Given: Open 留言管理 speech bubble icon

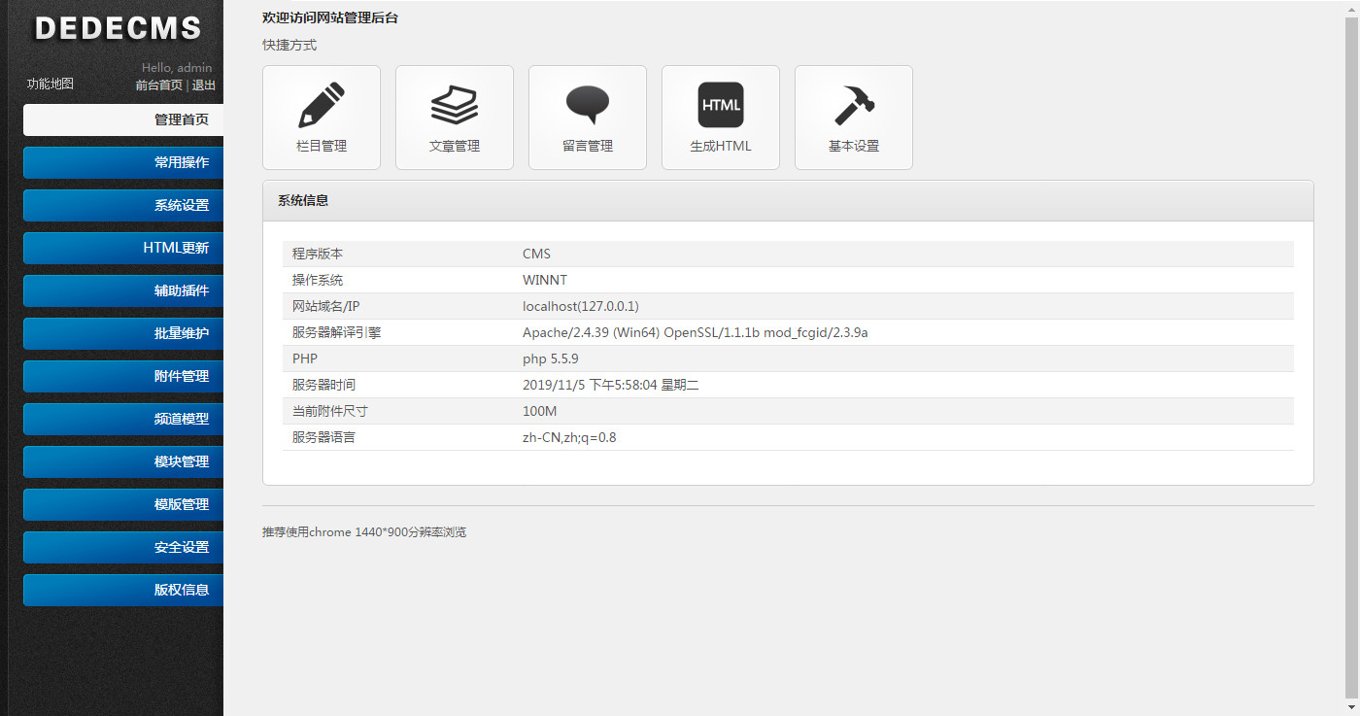Looking at the screenshot, I should click(x=588, y=105).
